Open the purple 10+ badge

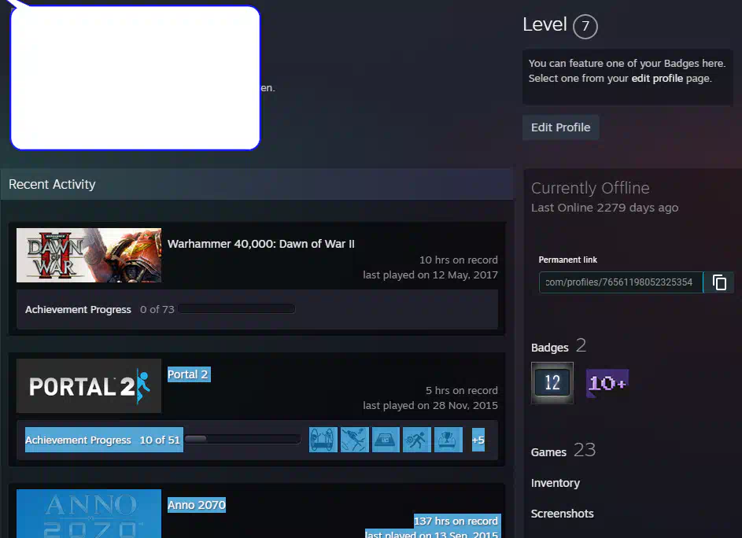tap(607, 383)
